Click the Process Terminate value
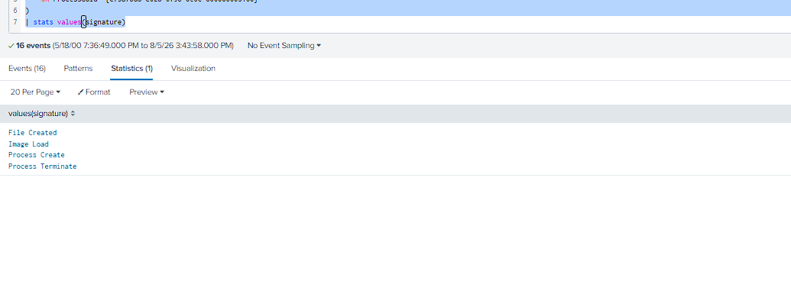Viewport: 791px width, 294px height. point(42,166)
